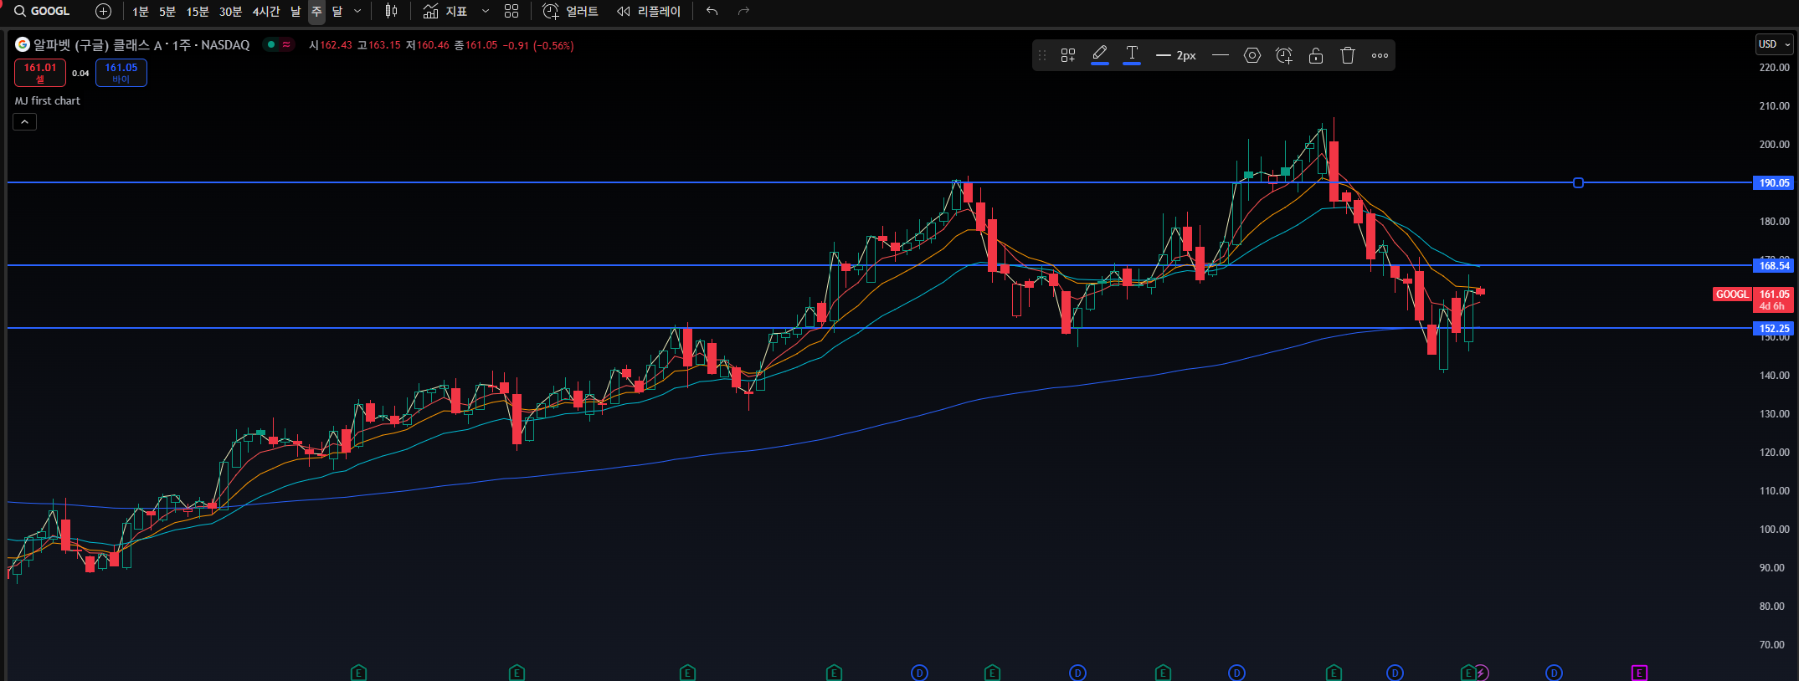Open symbol search for GOOGL

click(42, 11)
